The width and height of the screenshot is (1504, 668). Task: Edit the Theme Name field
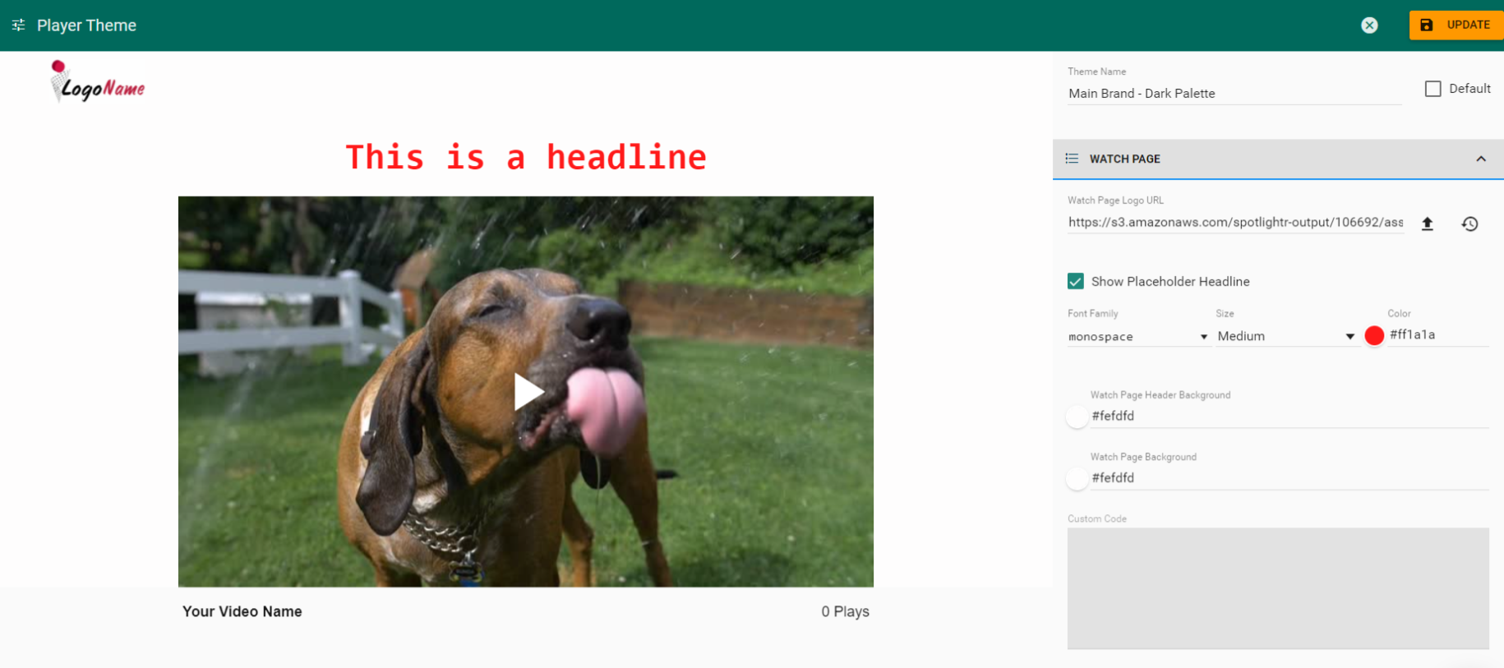coord(1234,94)
